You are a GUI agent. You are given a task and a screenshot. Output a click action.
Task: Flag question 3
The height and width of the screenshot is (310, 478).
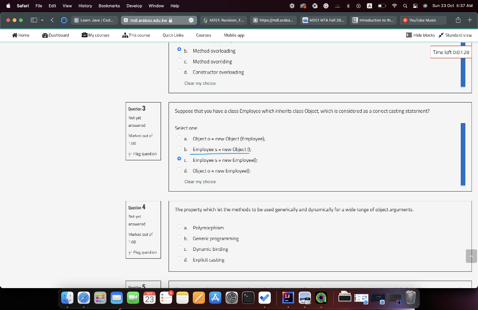pyautogui.click(x=142, y=154)
